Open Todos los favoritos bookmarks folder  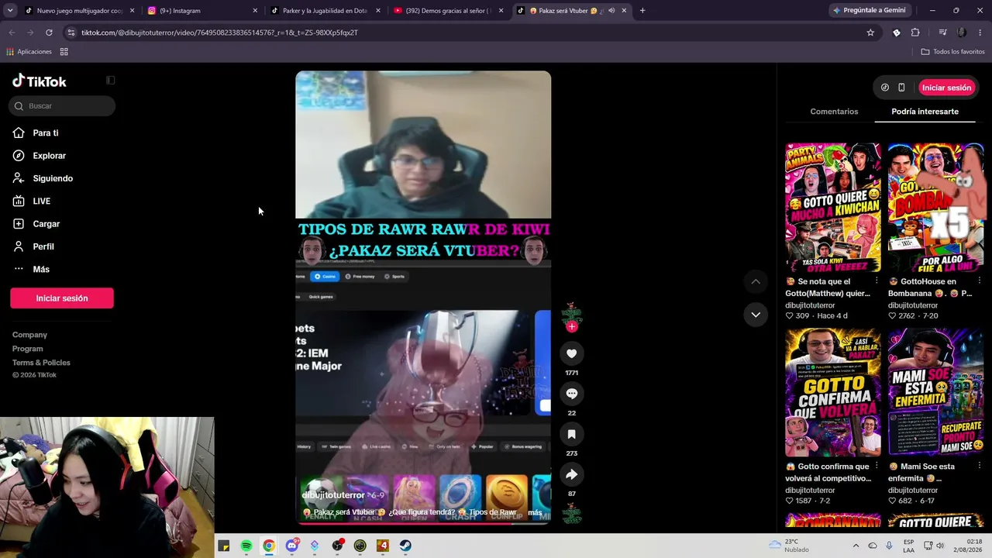952,52
